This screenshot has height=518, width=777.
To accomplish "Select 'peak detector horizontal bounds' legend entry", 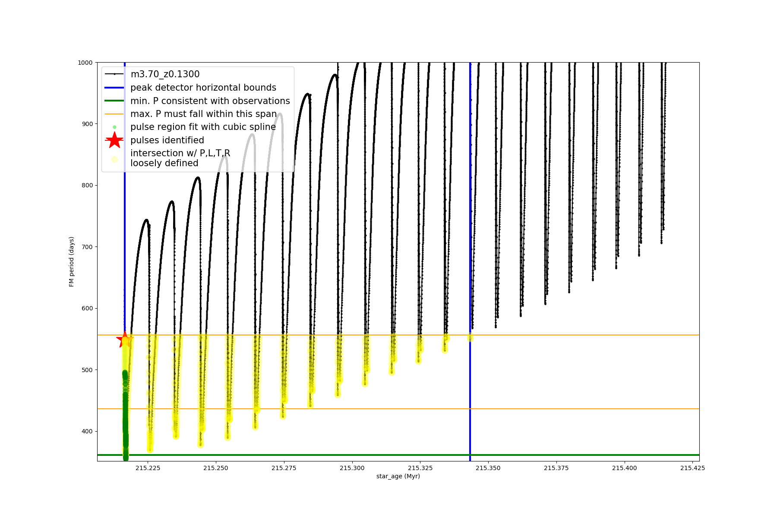I will (203, 88).
